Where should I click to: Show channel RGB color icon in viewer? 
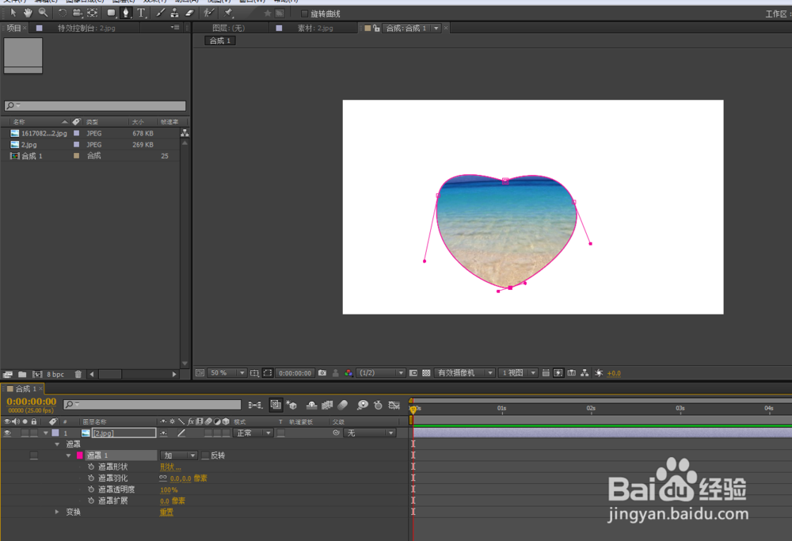(x=348, y=373)
